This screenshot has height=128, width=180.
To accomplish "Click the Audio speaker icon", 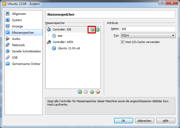I will (x=8, y=39).
